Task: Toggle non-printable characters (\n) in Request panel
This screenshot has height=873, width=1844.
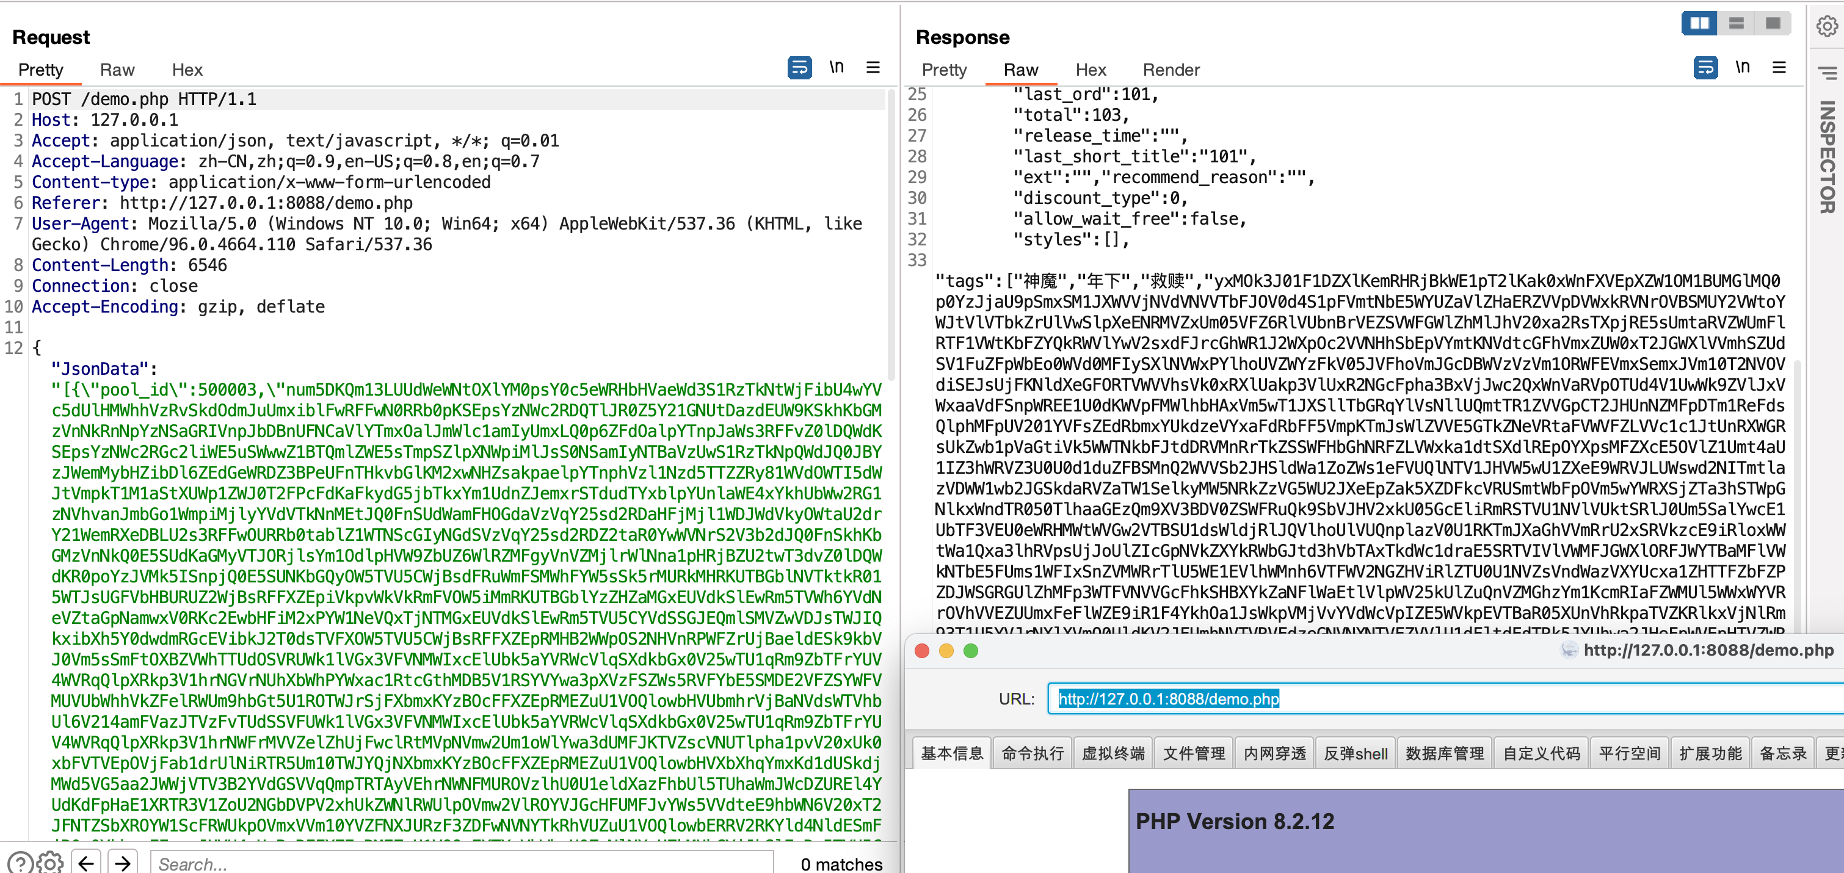Action: click(836, 68)
